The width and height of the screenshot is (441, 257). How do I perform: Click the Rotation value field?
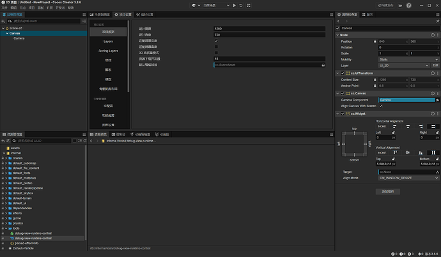(x=408, y=47)
